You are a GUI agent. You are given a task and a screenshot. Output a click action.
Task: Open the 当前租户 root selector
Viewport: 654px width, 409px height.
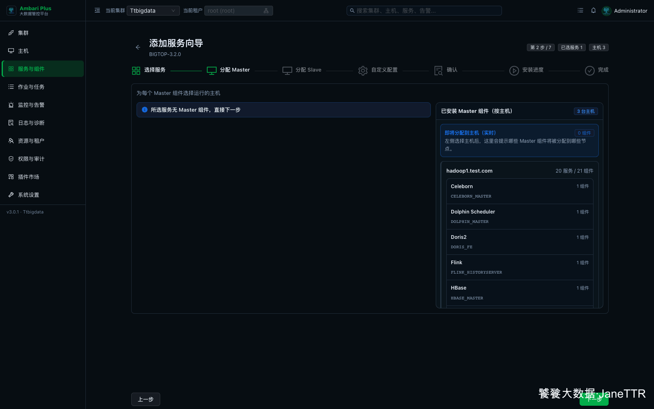click(x=238, y=11)
